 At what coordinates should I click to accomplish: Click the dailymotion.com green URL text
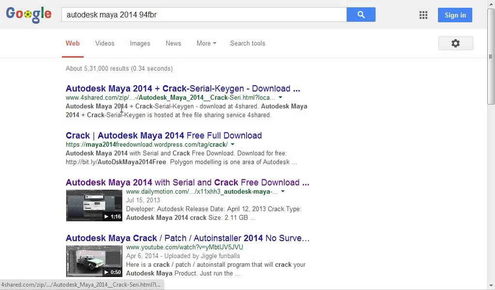(202, 191)
